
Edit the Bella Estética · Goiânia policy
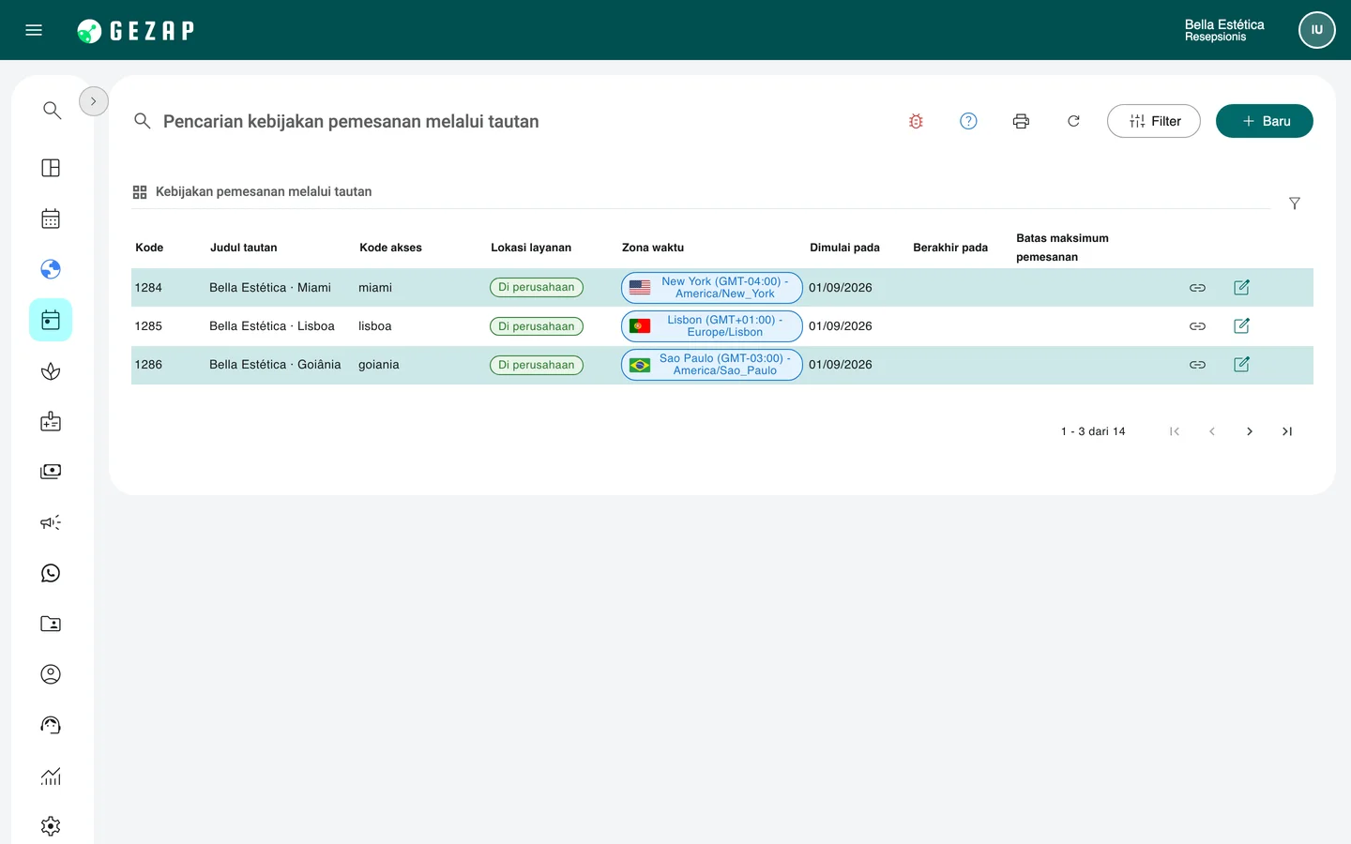1241,365
